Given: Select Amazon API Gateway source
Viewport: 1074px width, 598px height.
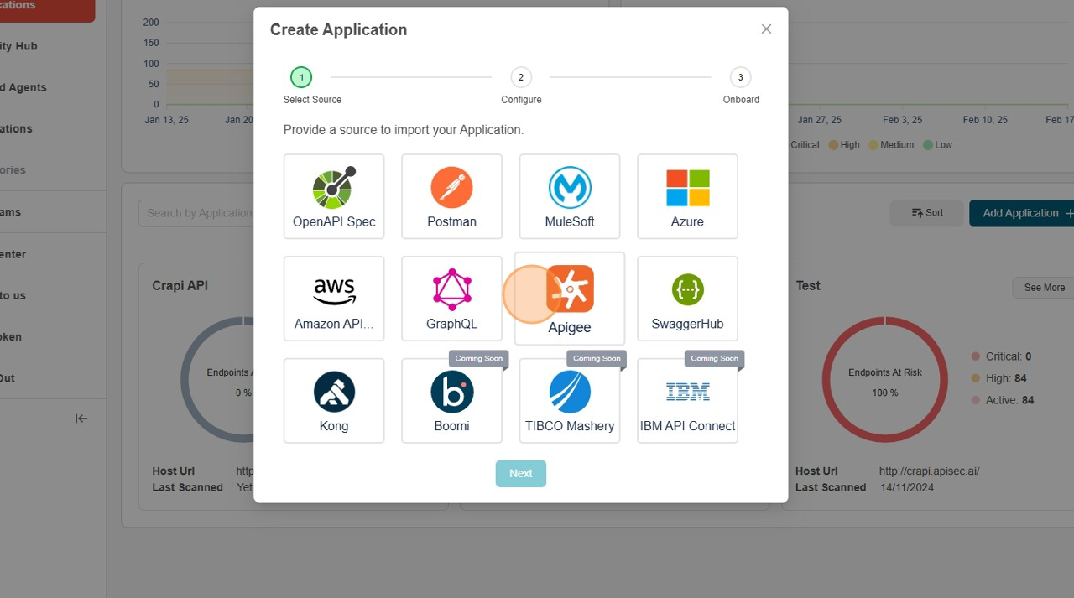Looking at the screenshot, I should pyautogui.click(x=333, y=299).
